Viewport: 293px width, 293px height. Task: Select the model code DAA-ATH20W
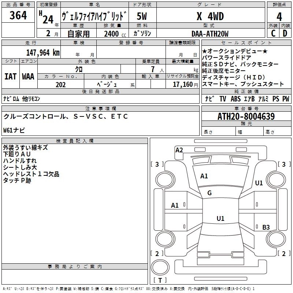210,34
